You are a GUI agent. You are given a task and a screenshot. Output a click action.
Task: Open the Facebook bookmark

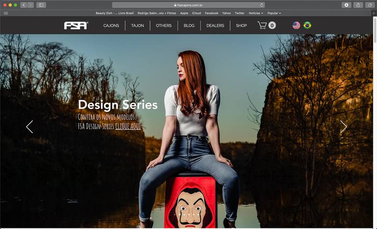(212, 13)
